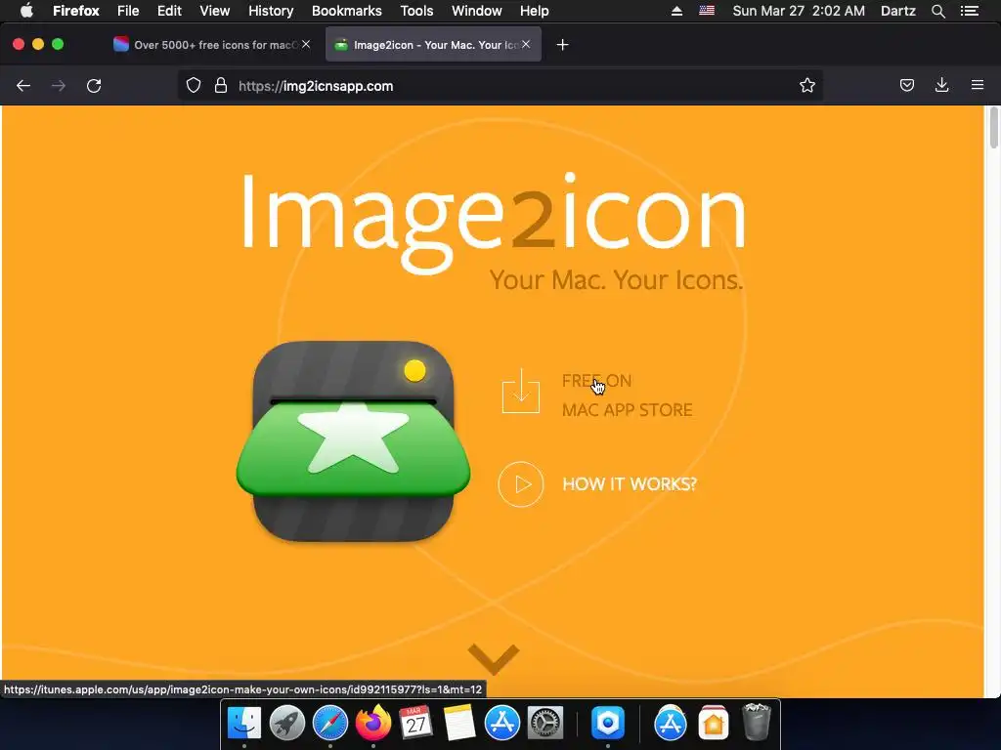Image resolution: width=1001 pixels, height=750 pixels.
Task: Click the eject icon in the menu bar
Action: 676,11
